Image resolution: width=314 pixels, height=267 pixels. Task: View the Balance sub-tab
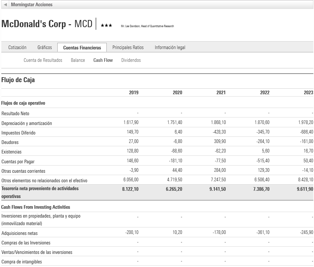point(78,60)
